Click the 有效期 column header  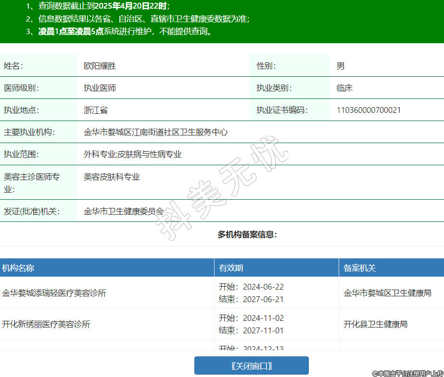point(231,268)
